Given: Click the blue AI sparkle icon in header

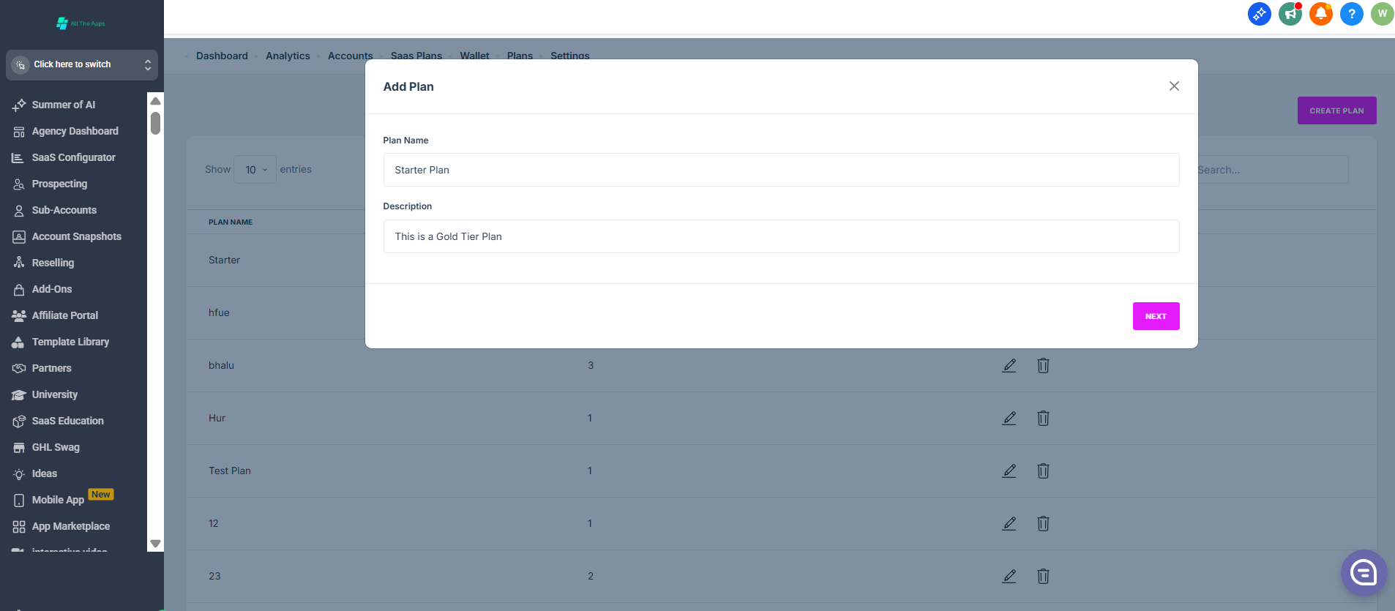Looking at the screenshot, I should 1259,13.
